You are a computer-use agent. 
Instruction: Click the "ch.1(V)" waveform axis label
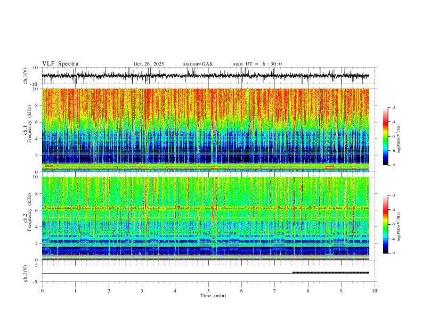[26, 76]
